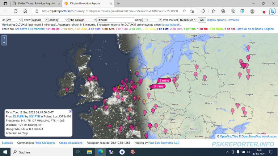
Task: Expand the 15 minutes time range dropdown
Action: (x=188, y=20)
